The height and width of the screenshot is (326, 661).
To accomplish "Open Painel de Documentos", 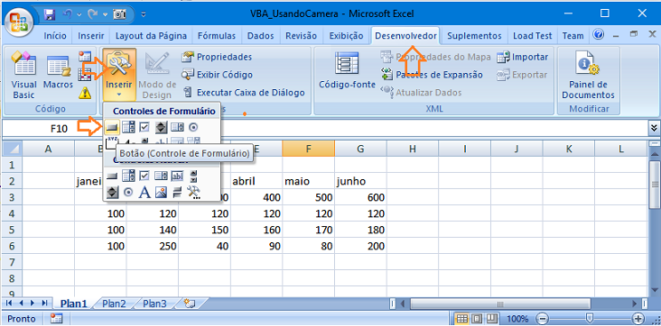I will 588,75.
